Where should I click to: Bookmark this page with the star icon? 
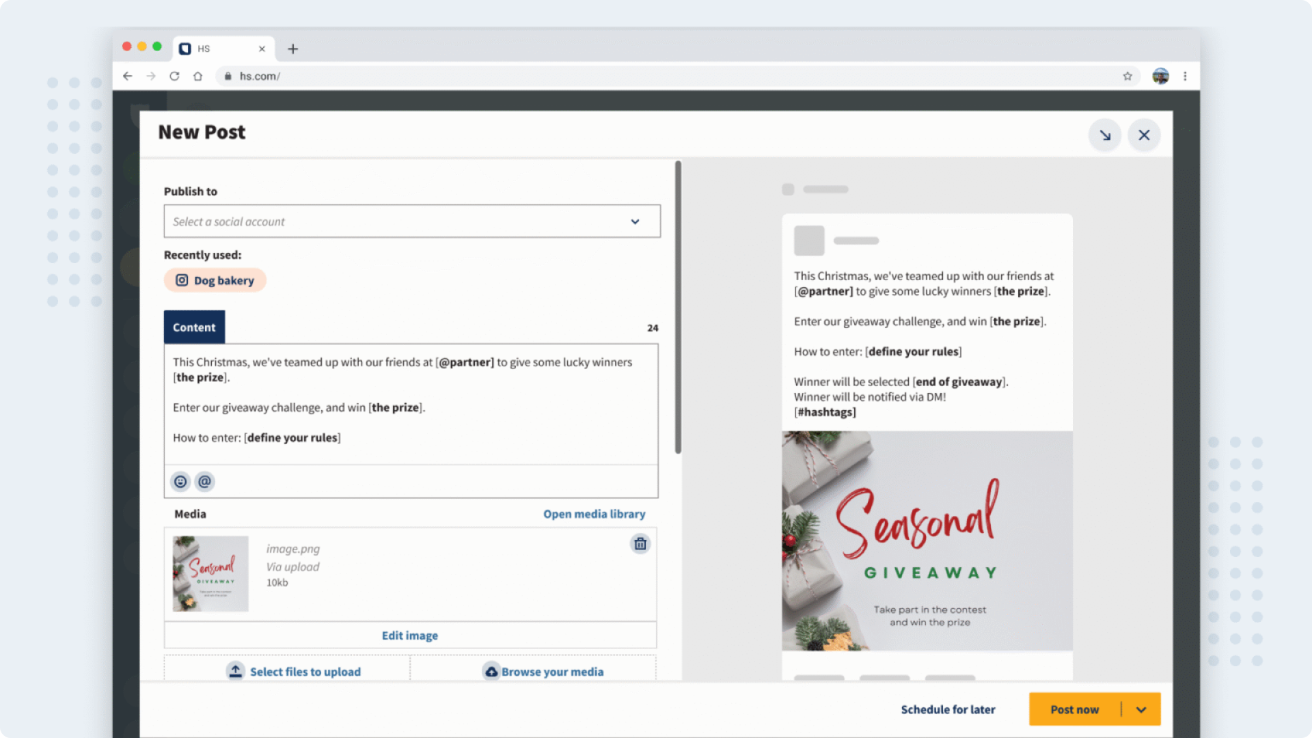[1127, 76]
